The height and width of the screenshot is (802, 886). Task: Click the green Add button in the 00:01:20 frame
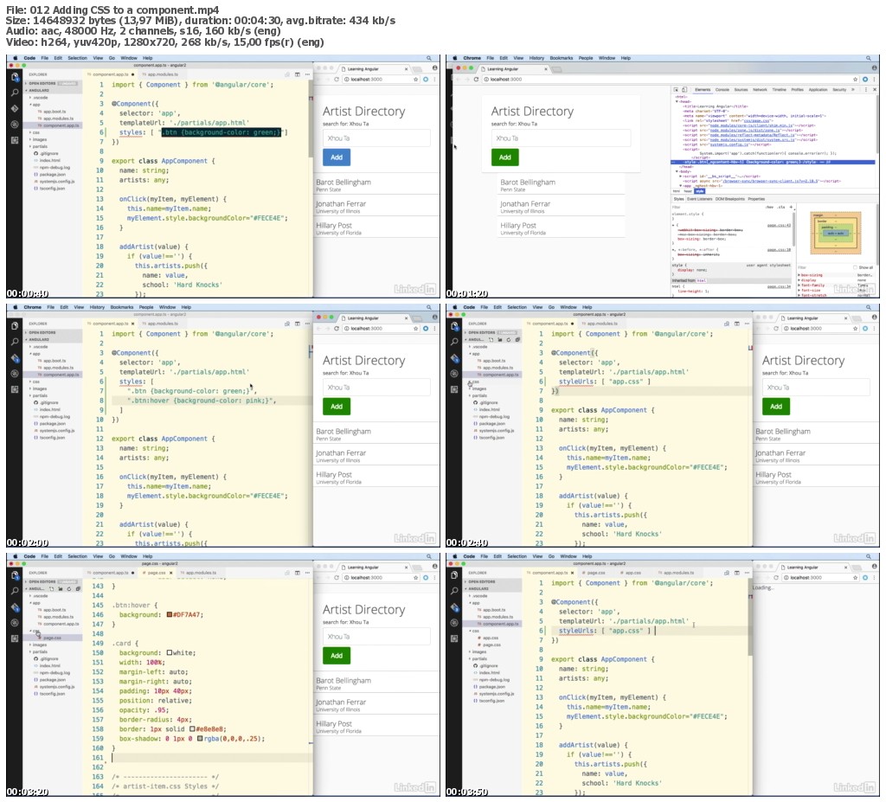click(504, 157)
